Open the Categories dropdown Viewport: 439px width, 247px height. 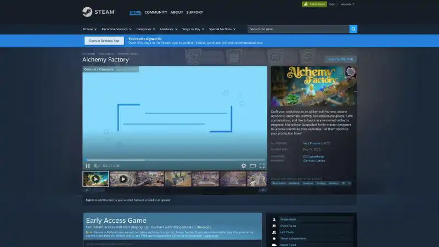coord(145,29)
